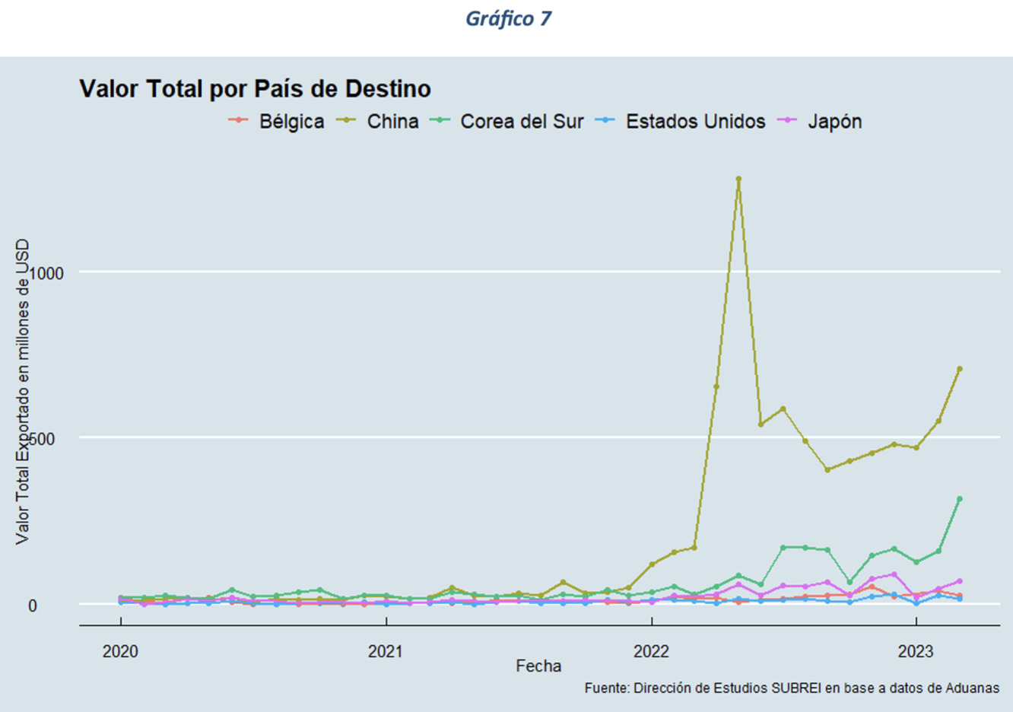Click the Fuente source note text
This screenshot has width=1013, height=712.
coord(792,688)
